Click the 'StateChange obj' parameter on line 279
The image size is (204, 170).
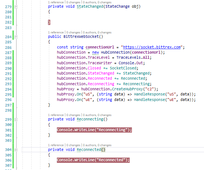click(x=122, y=6)
